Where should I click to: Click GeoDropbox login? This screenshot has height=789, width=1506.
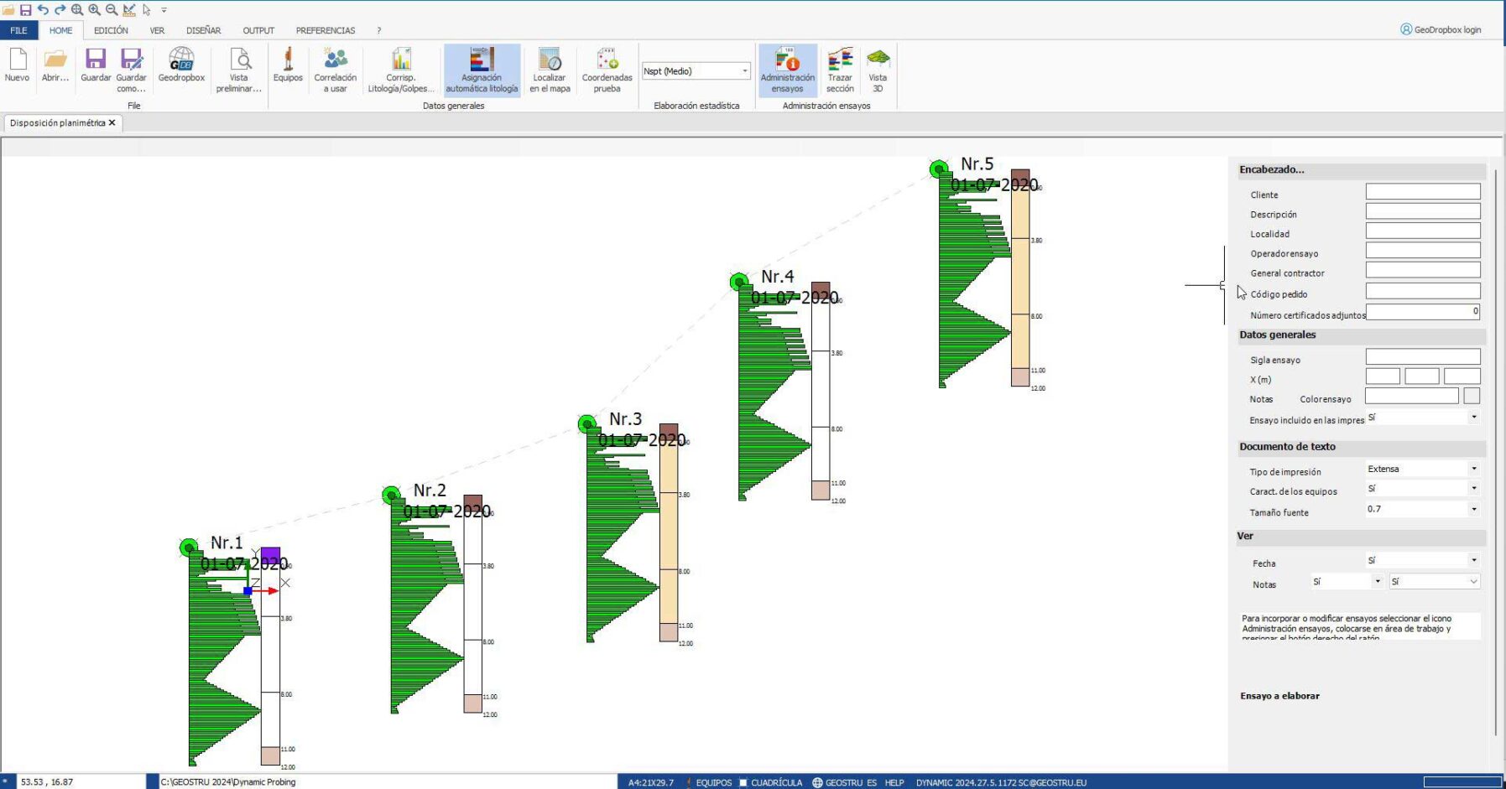click(1441, 29)
